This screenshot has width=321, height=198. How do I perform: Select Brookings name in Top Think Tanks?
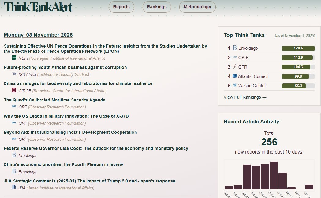[x=248, y=48]
